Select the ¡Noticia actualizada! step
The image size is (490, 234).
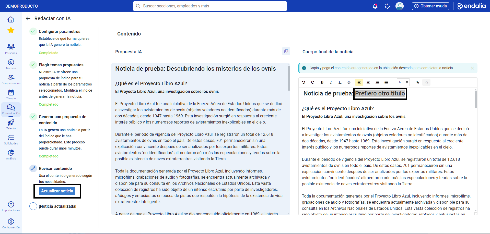click(x=57, y=206)
